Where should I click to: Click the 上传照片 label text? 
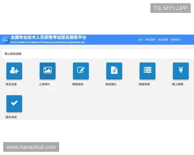tap(44, 84)
